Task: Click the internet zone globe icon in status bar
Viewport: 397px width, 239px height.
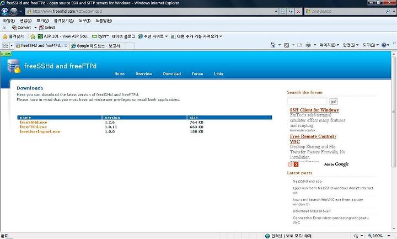Action: (267, 236)
